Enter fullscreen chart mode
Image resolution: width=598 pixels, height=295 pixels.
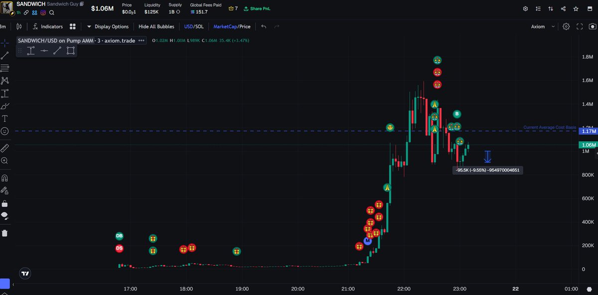(x=579, y=26)
